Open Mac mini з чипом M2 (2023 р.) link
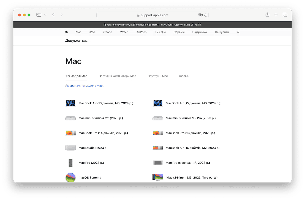Image resolution: width=305 pixels, height=200 pixels. pyautogui.click(x=101, y=118)
